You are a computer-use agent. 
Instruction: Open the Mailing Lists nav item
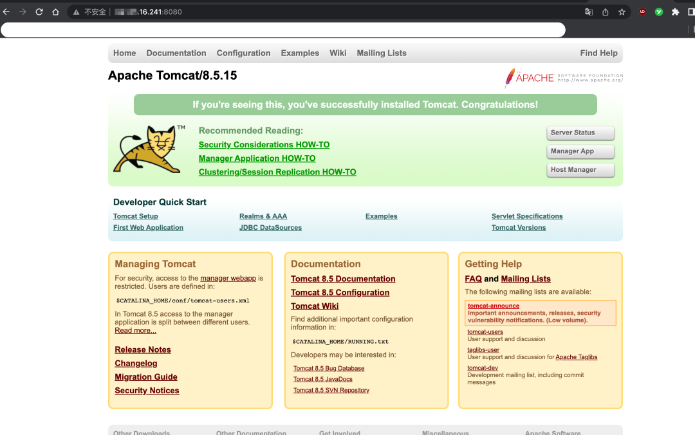[x=382, y=53]
